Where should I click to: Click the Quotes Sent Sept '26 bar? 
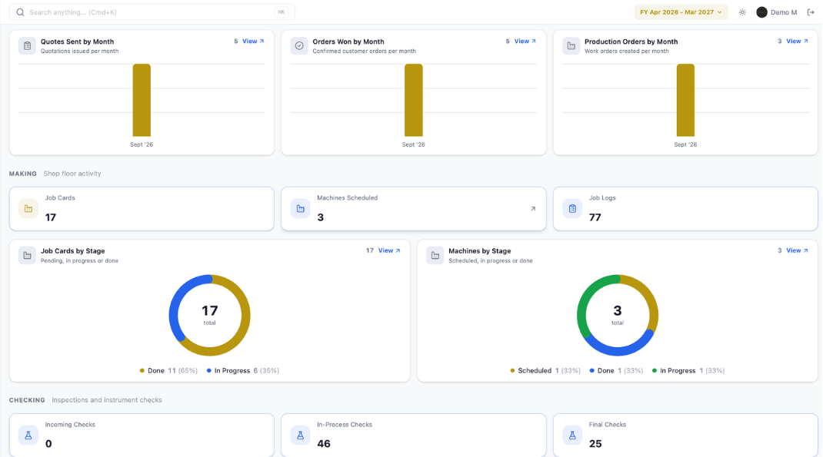pyautogui.click(x=142, y=100)
